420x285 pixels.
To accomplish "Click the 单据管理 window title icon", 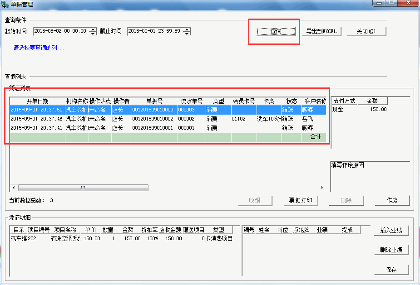I will coord(5,4).
